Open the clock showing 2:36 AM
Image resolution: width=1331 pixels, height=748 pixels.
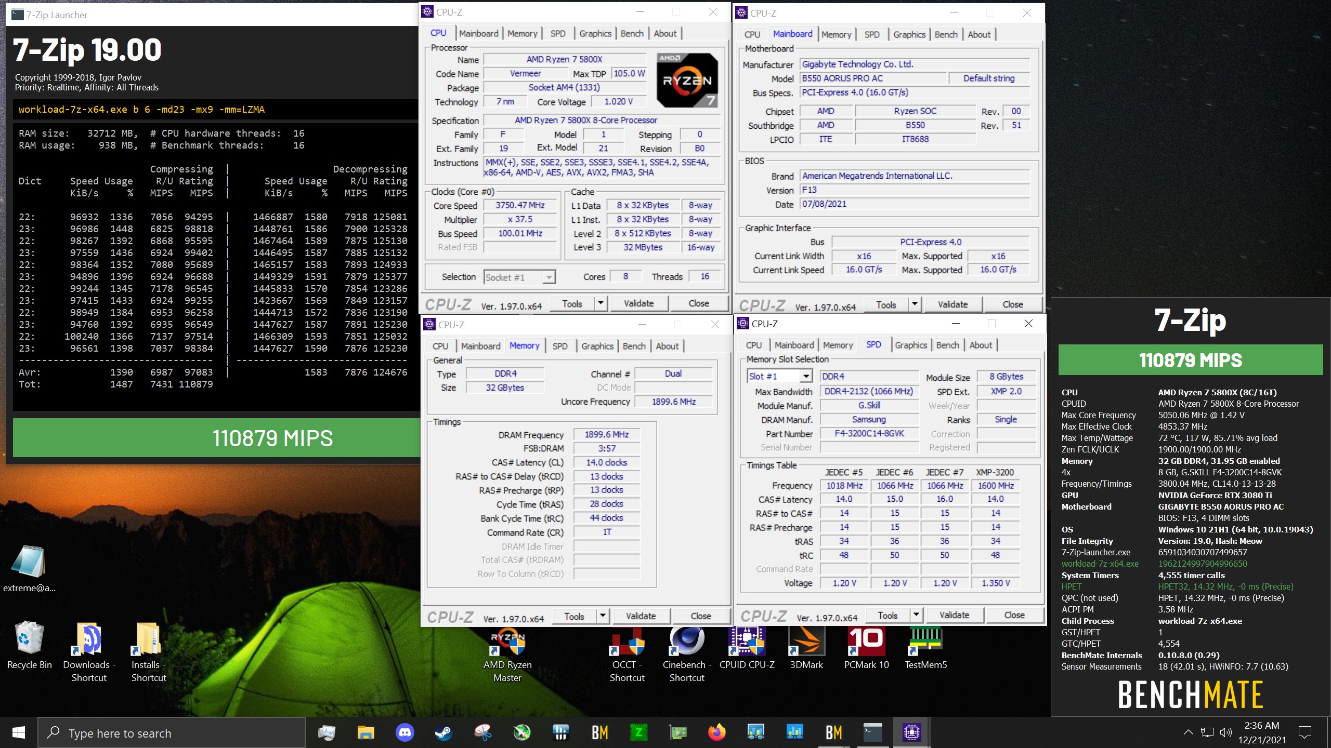pos(1262,733)
